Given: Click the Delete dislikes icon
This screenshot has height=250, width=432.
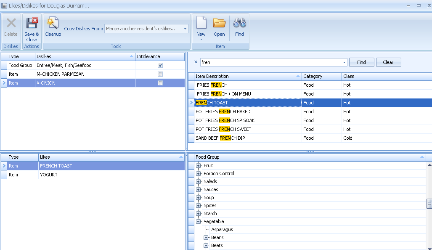Looking at the screenshot, I should pos(11,23).
